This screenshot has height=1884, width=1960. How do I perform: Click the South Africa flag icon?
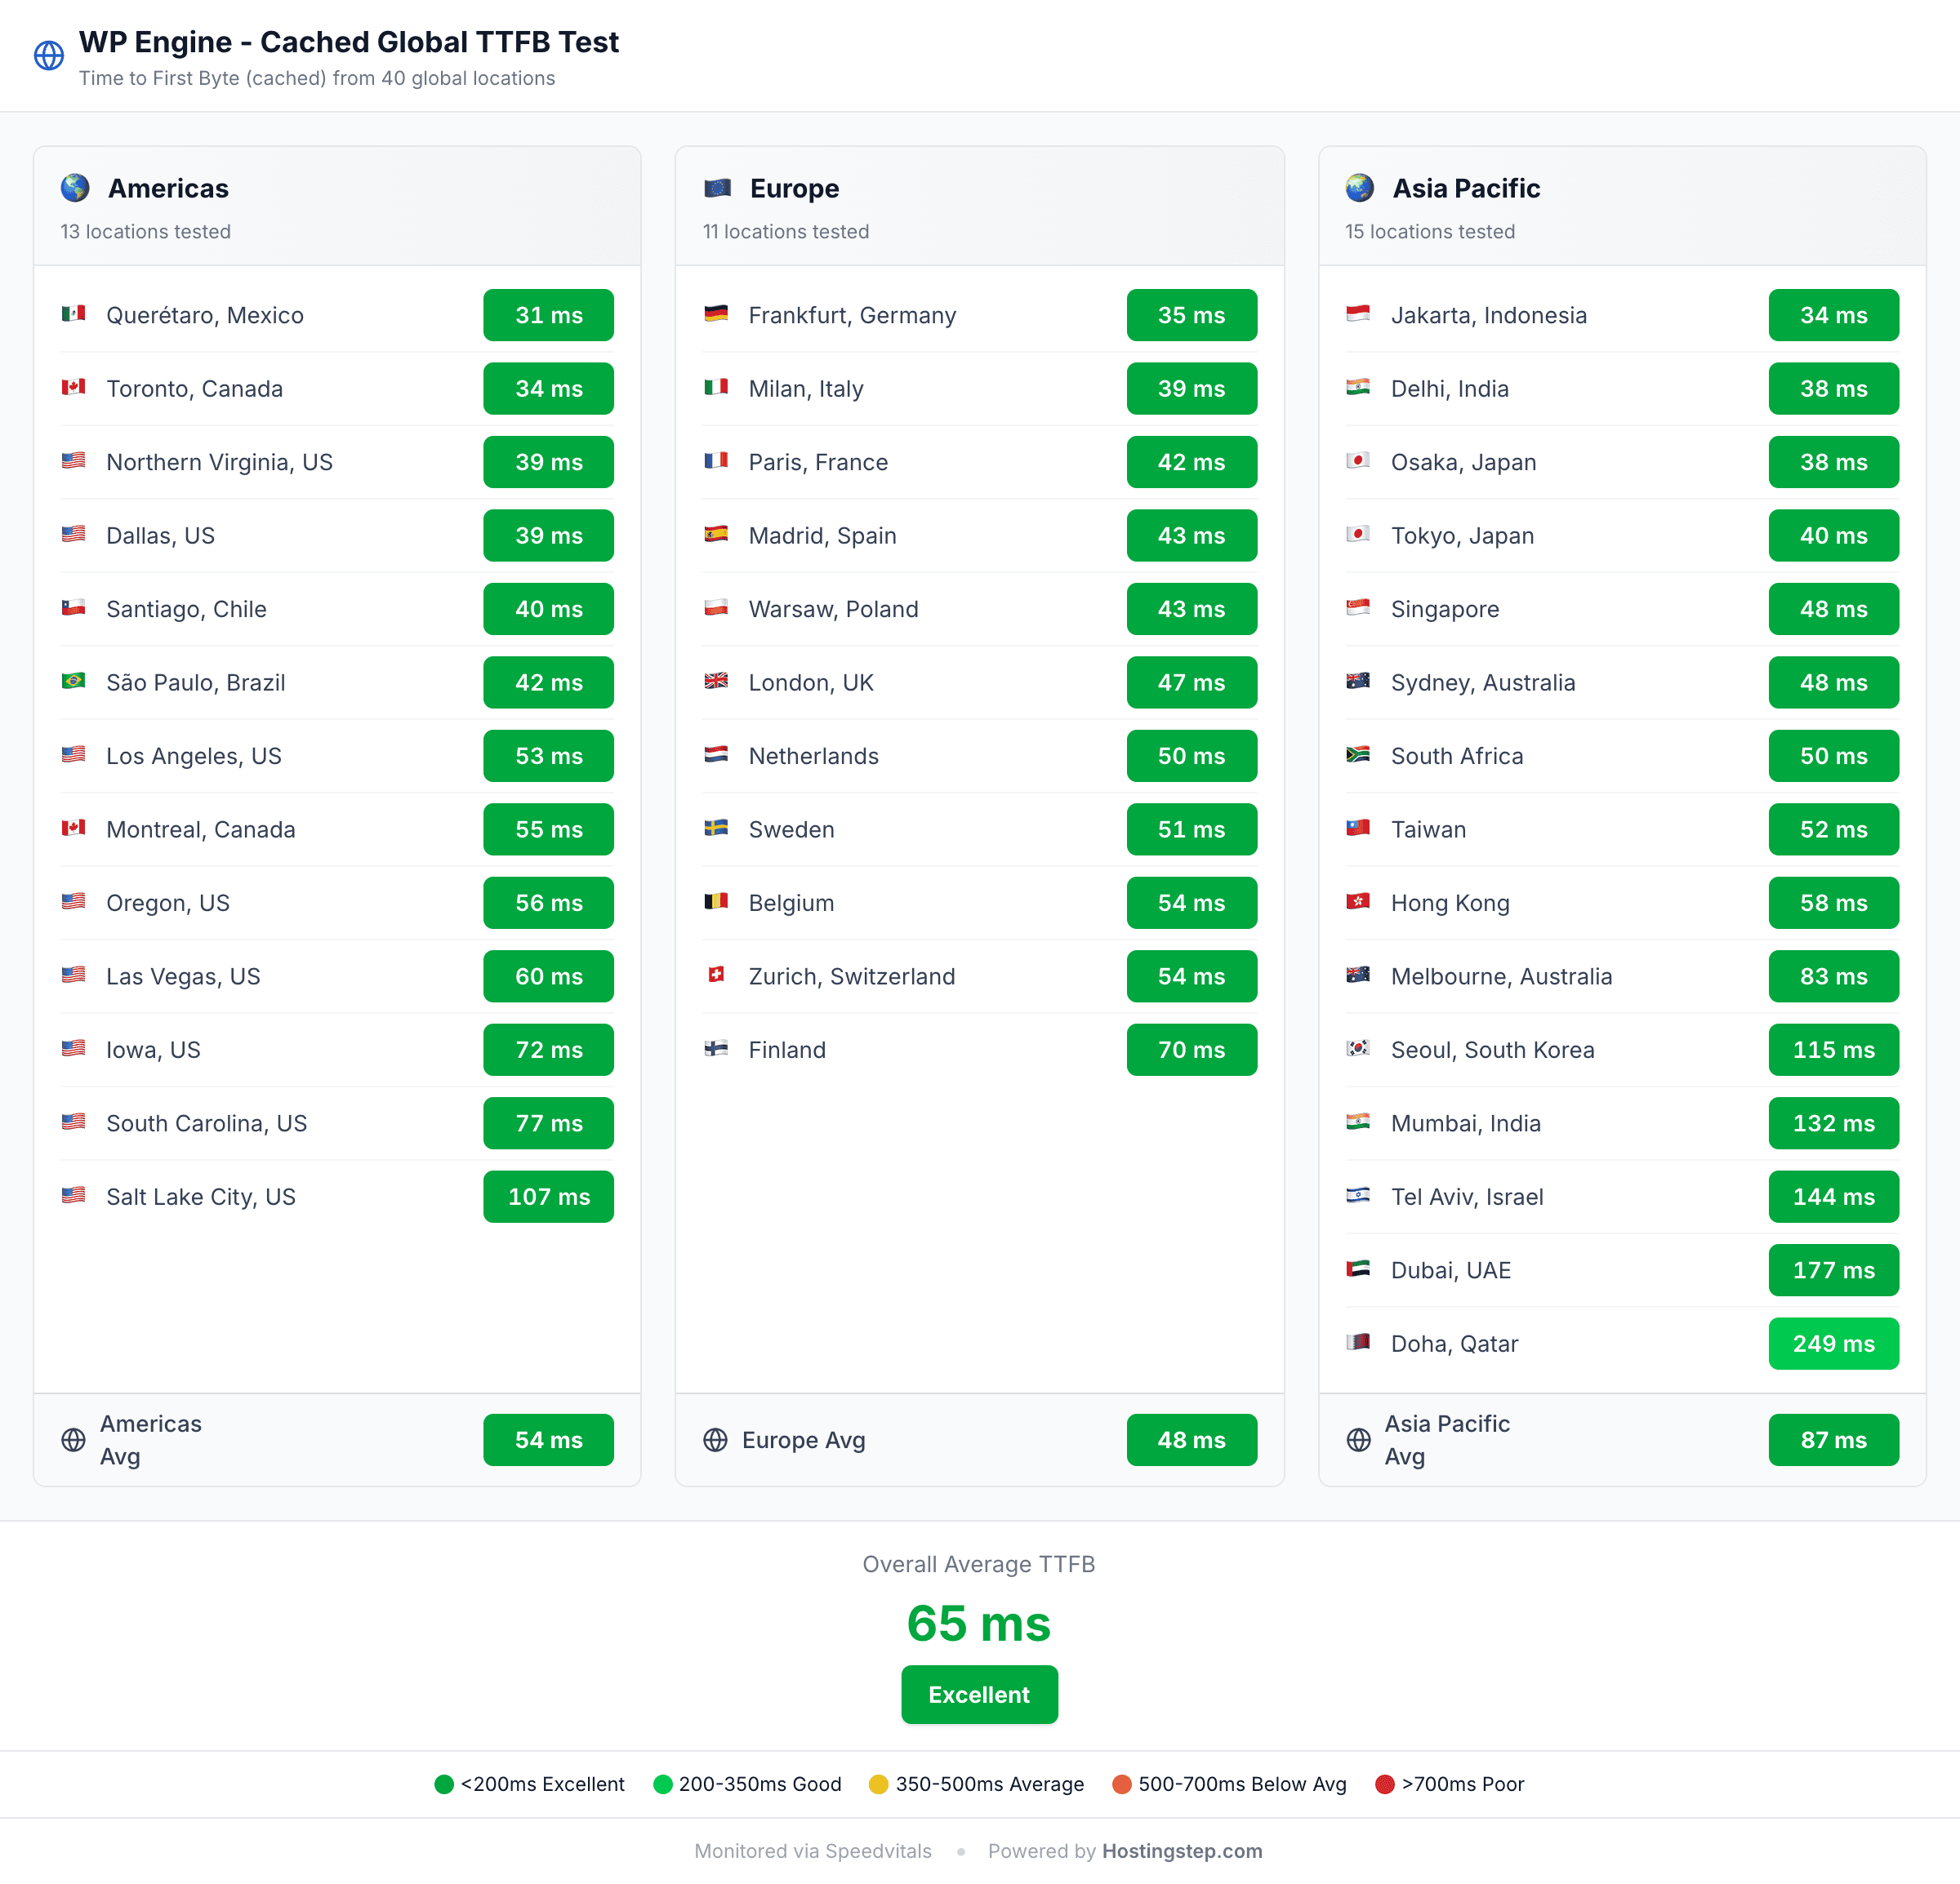1358,754
